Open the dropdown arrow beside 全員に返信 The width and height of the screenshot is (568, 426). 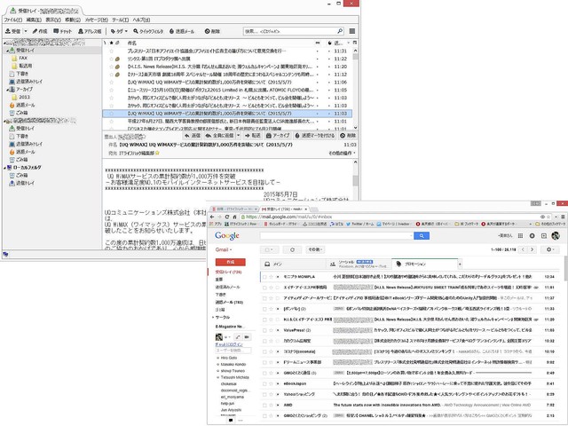pyautogui.click(x=238, y=136)
